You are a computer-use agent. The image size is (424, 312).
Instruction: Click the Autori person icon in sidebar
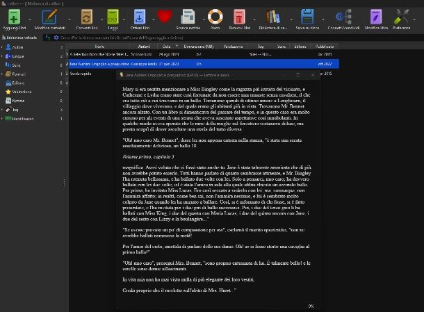[x=8, y=47]
